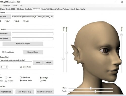The width and height of the screenshot is (126, 96).
Task: Open the FNV Hash menu
Action: [6, 6]
